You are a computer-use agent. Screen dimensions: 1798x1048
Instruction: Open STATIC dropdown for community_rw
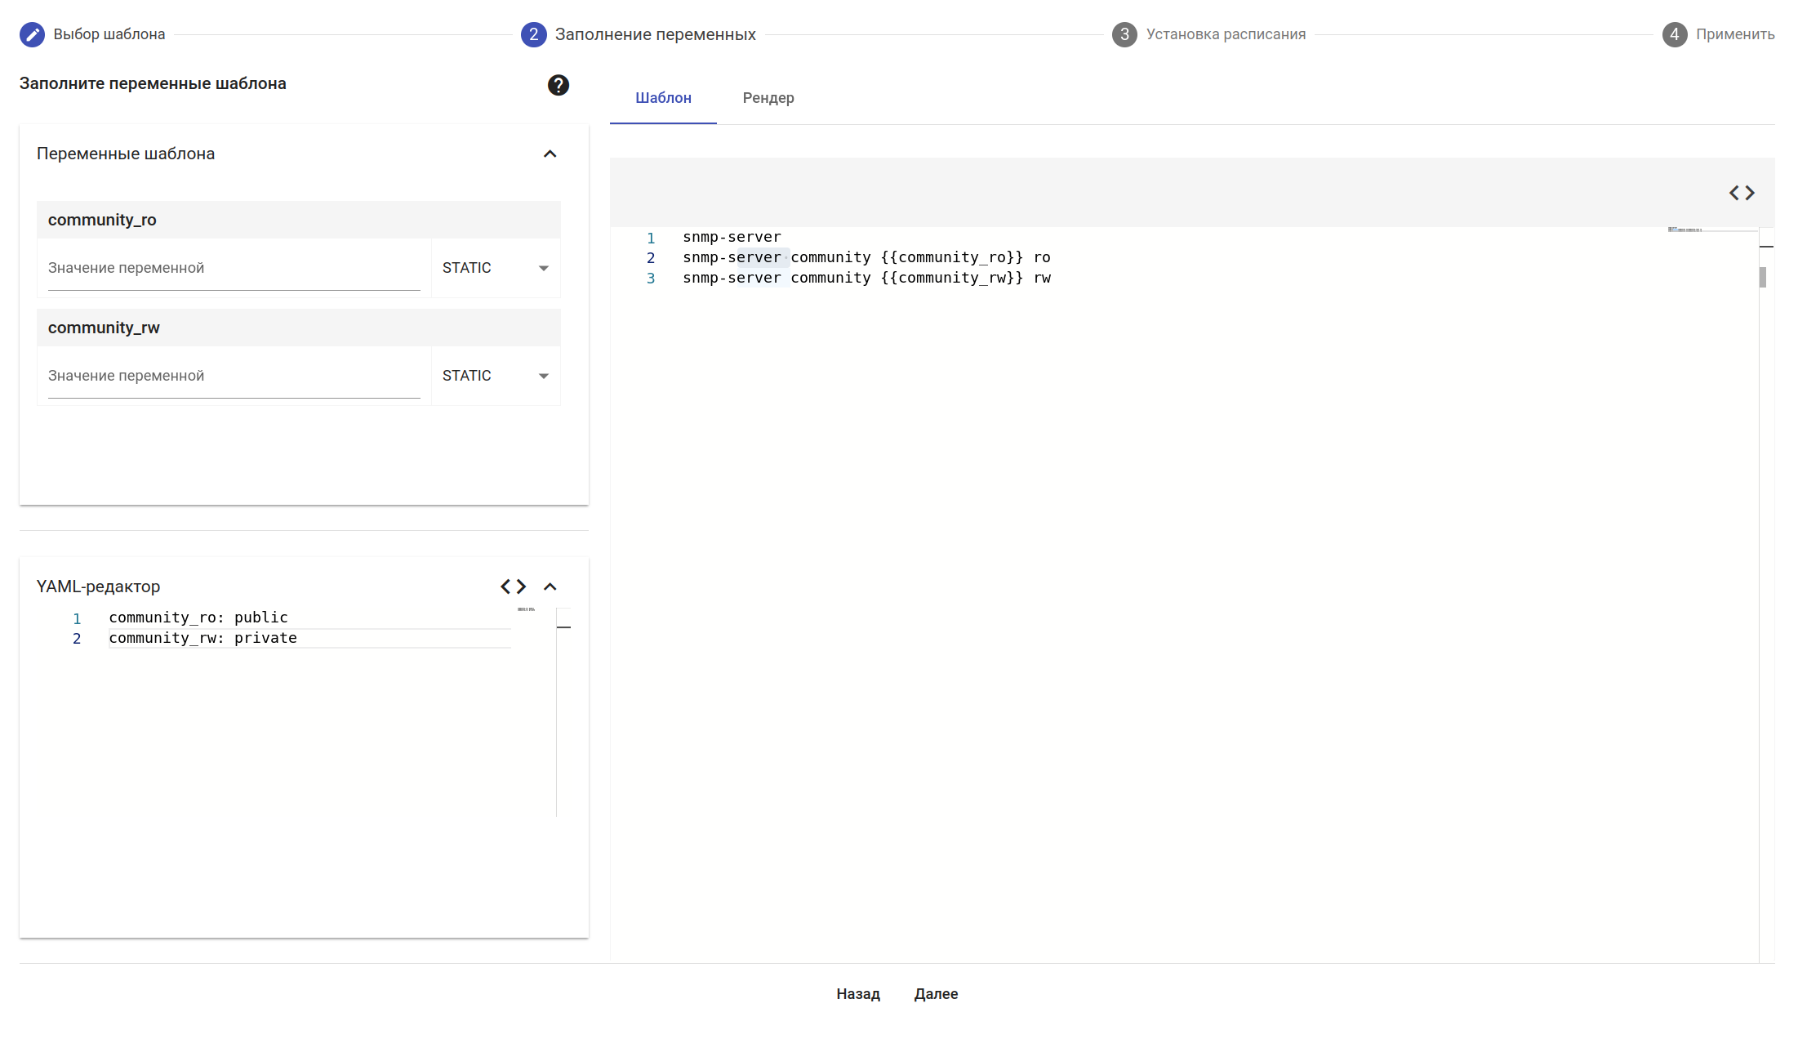point(495,376)
